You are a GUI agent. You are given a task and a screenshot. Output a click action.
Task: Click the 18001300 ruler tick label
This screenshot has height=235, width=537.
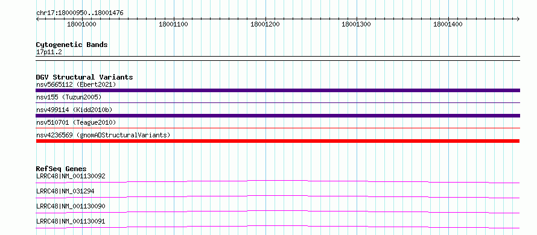[356, 24]
